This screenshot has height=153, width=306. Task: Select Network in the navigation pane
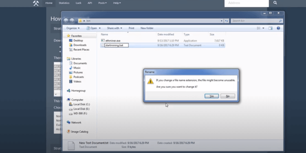pyautogui.click(x=76, y=122)
